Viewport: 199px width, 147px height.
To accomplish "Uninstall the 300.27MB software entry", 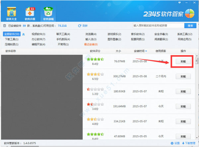I will click(x=183, y=76).
